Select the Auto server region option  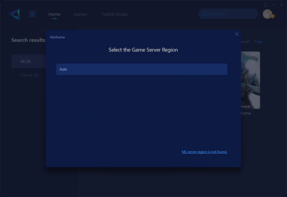coord(142,69)
